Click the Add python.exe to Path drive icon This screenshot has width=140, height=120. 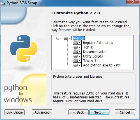pyautogui.click(x=77, y=65)
